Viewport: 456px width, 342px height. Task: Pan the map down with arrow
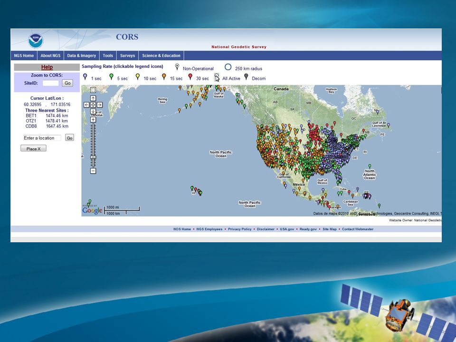coord(93,111)
